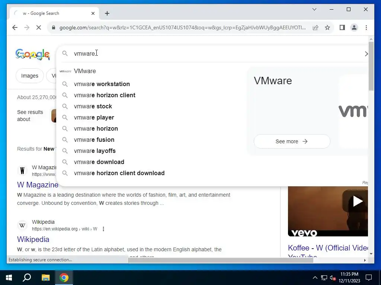Viewport: 381px width, 285px height.
Task: Click See more on VMware card
Action: [292, 141]
